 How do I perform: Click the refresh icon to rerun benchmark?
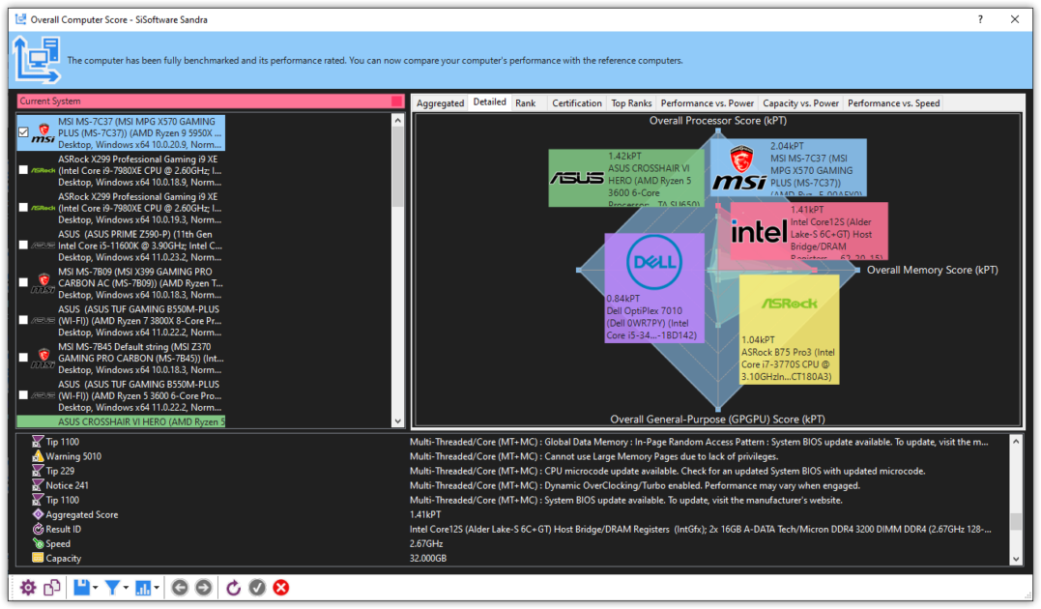click(233, 587)
